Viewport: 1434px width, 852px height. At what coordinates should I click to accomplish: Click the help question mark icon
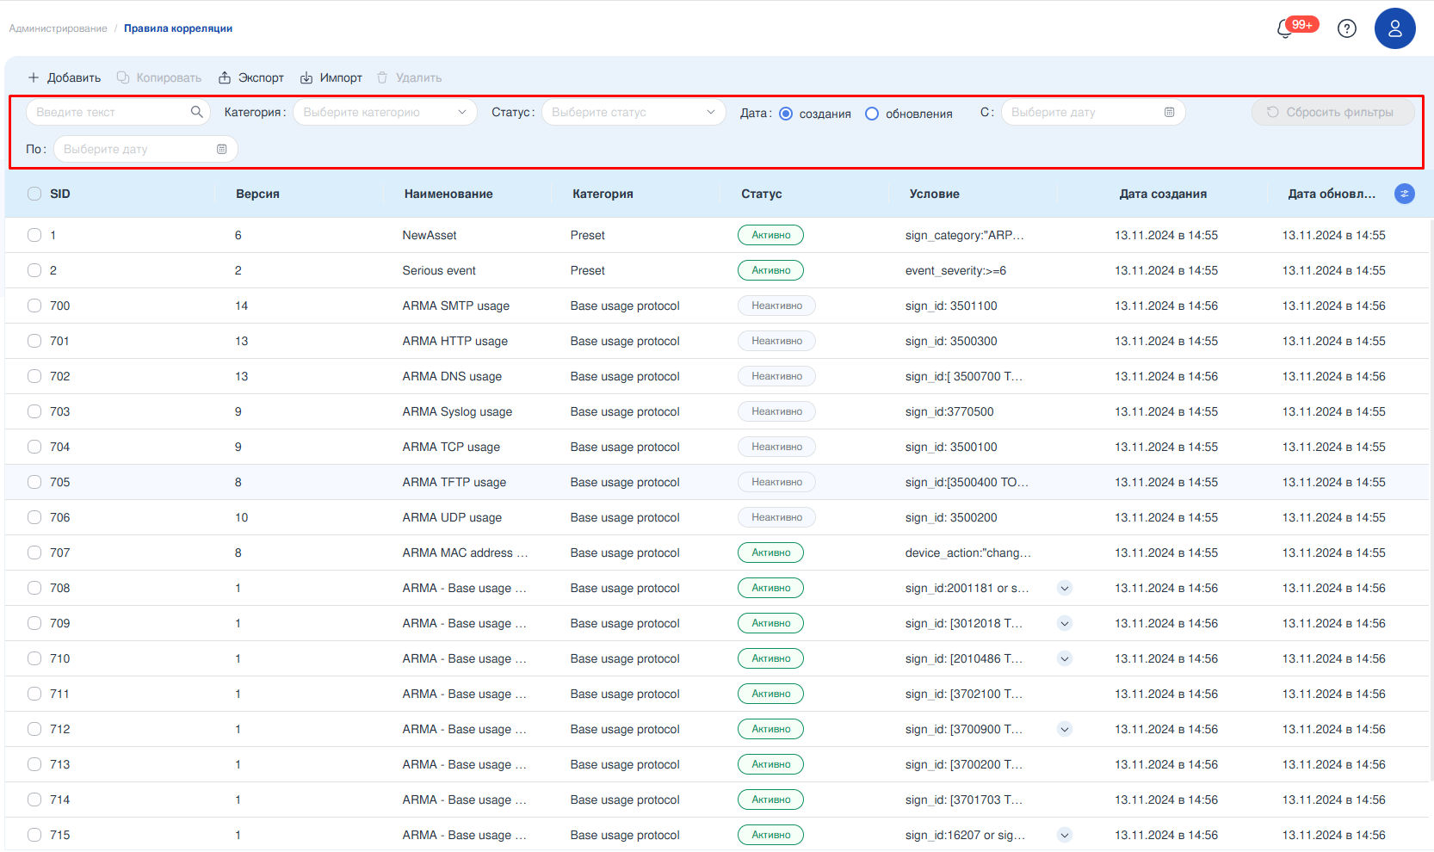pyautogui.click(x=1346, y=28)
